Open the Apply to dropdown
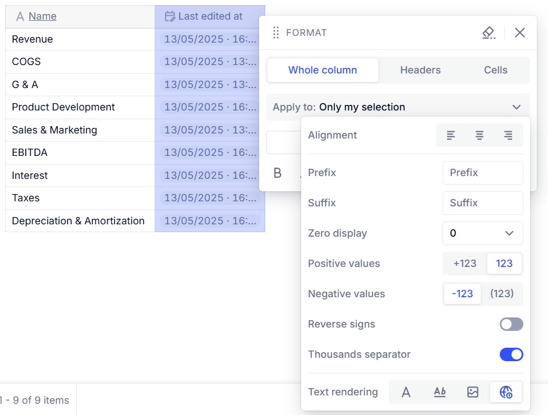Viewport: 548px width, 415px height. pos(398,107)
